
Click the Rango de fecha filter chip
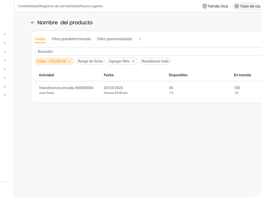click(x=90, y=61)
